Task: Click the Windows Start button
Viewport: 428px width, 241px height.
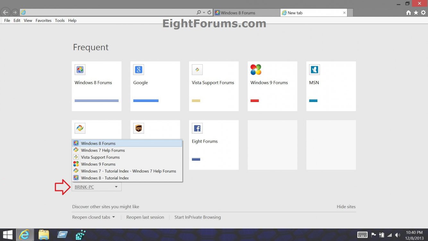Action: 8,235
